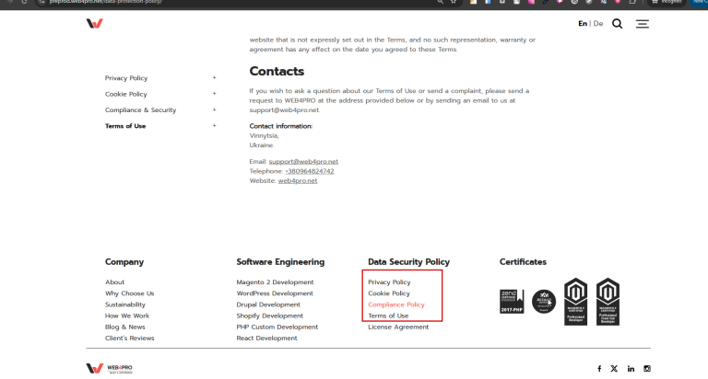
Task: Click the Magento Professional Developer badge
Action: click(575, 302)
